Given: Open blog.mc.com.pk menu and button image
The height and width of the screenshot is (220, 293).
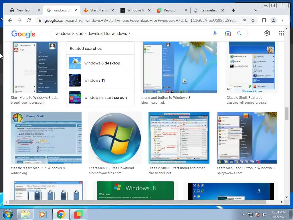Looking at the screenshot, I should point(180,67).
